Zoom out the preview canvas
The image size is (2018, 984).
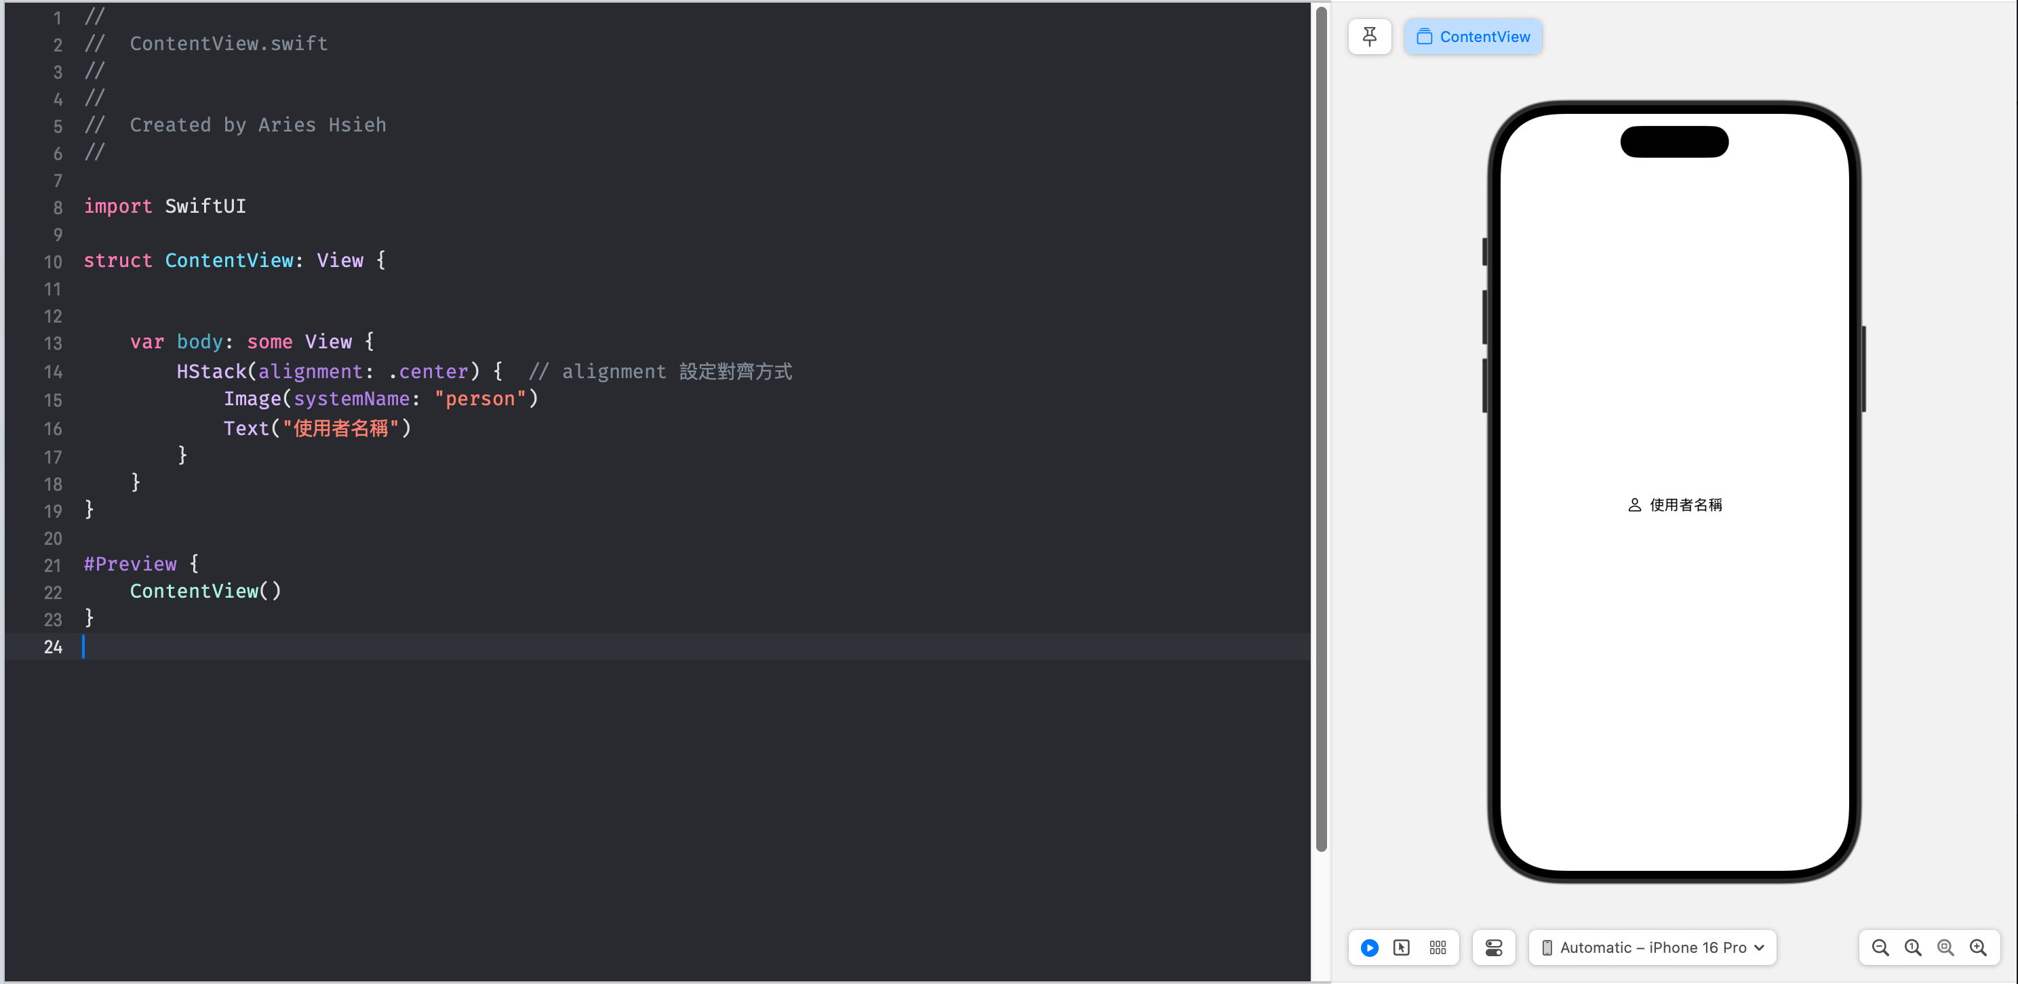coord(1880,947)
